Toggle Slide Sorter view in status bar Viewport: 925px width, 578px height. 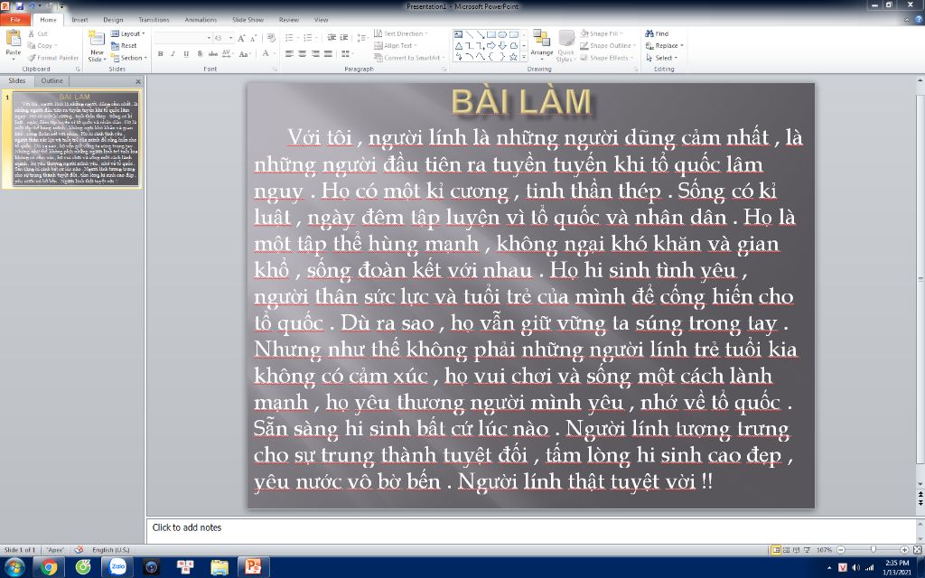click(x=786, y=549)
